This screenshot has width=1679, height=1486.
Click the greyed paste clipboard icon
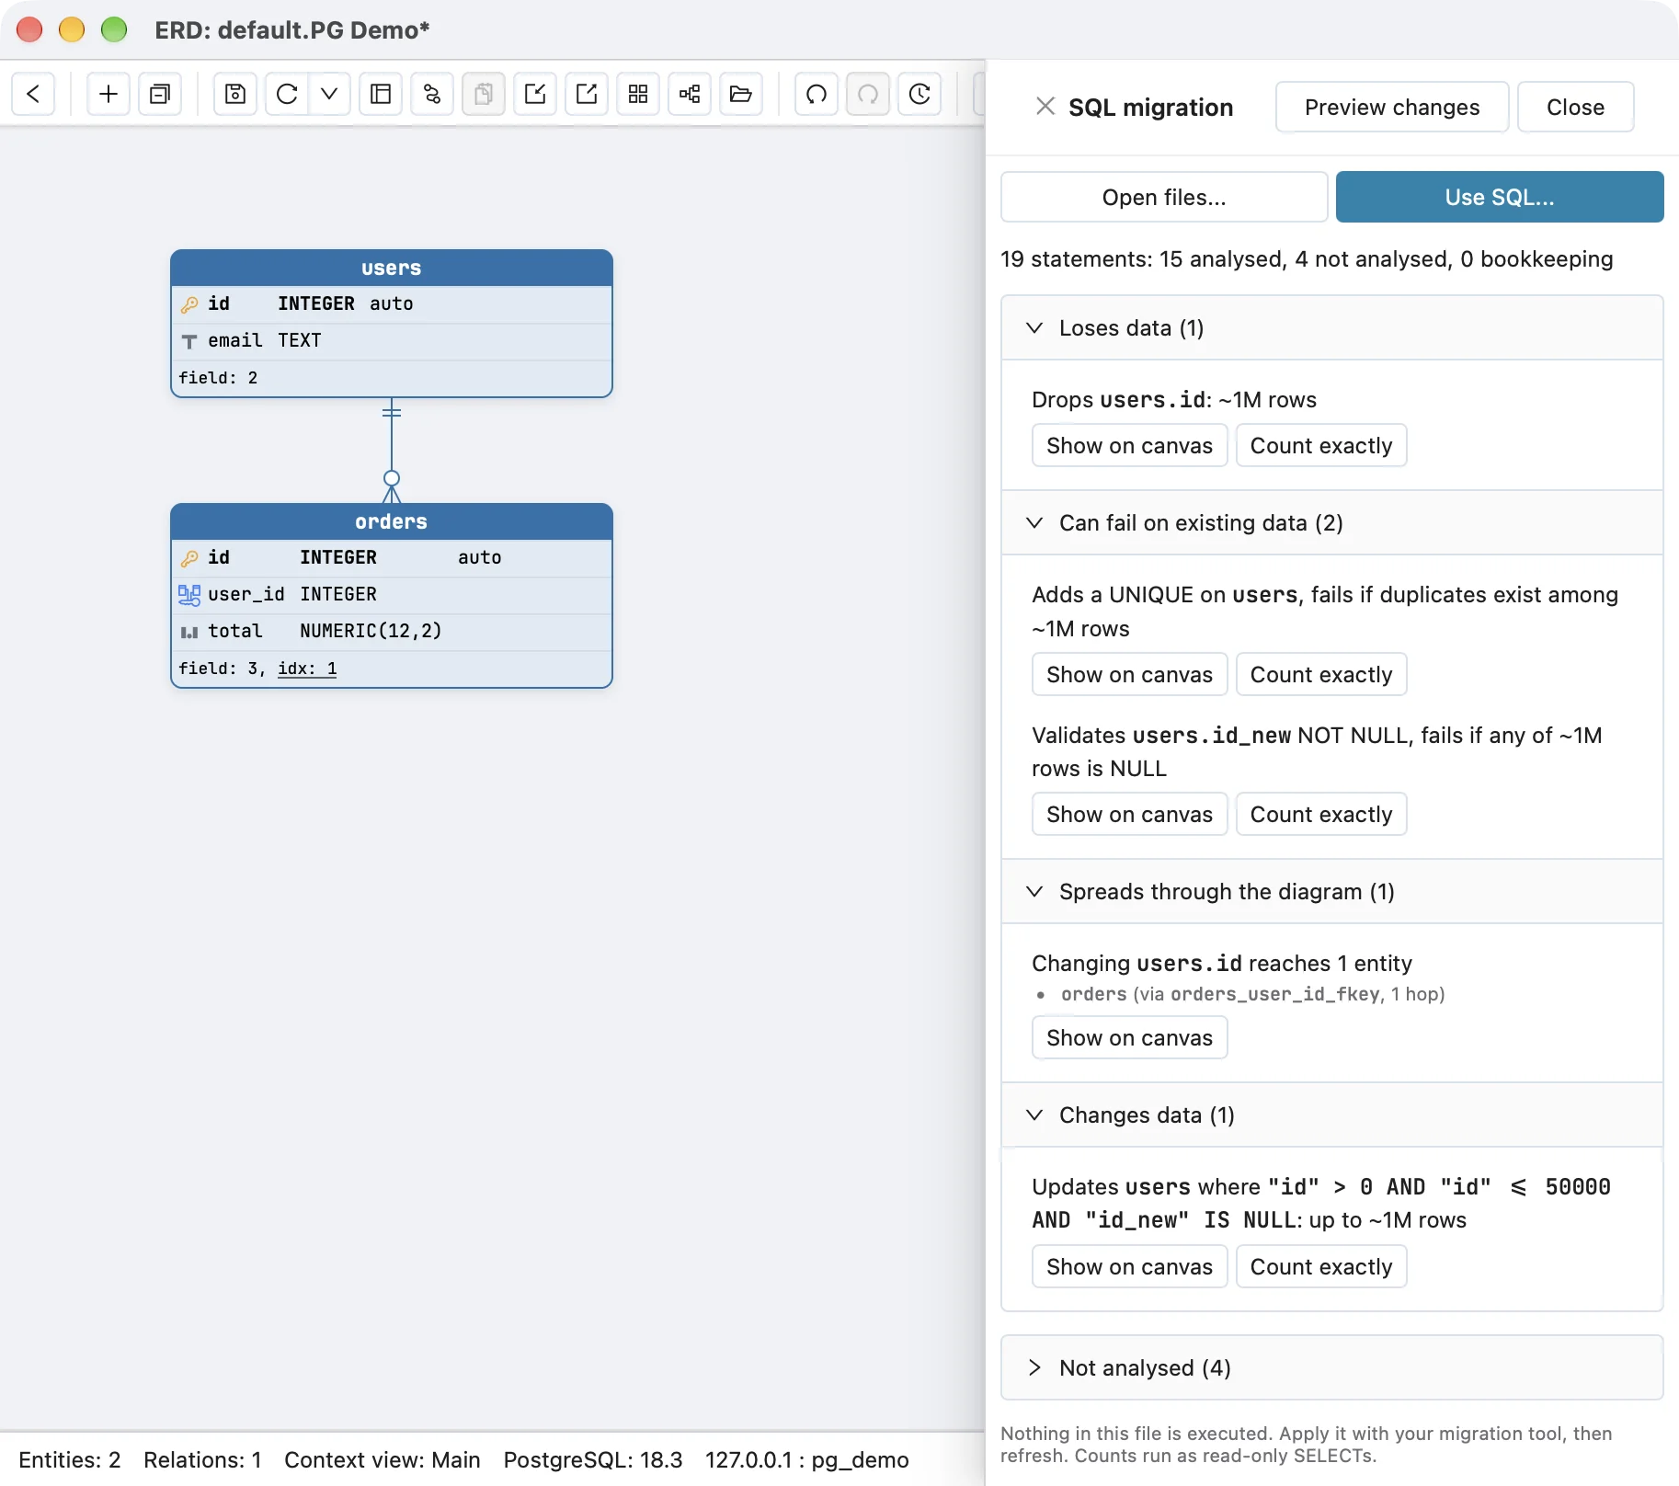click(484, 94)
